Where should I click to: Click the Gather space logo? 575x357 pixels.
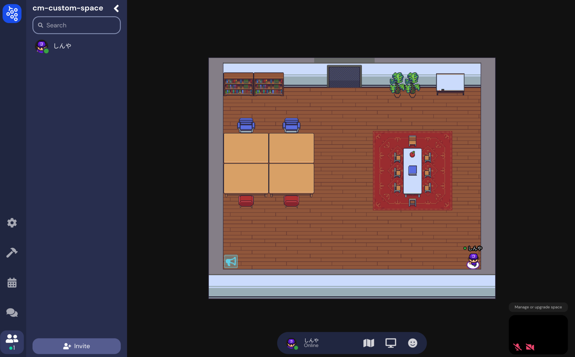coord(12,13)
